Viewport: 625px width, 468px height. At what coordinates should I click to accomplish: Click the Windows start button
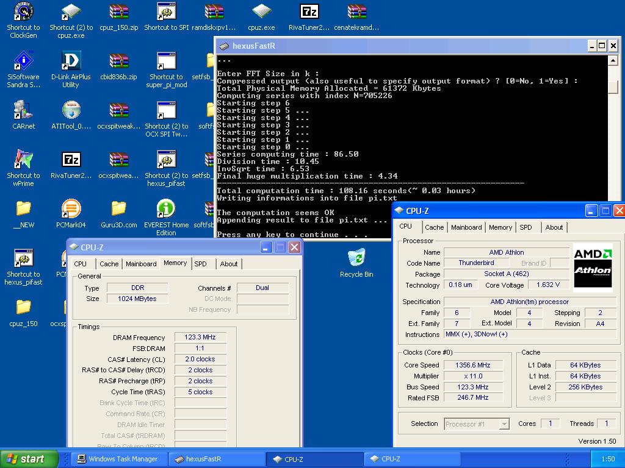pos(29,459)
